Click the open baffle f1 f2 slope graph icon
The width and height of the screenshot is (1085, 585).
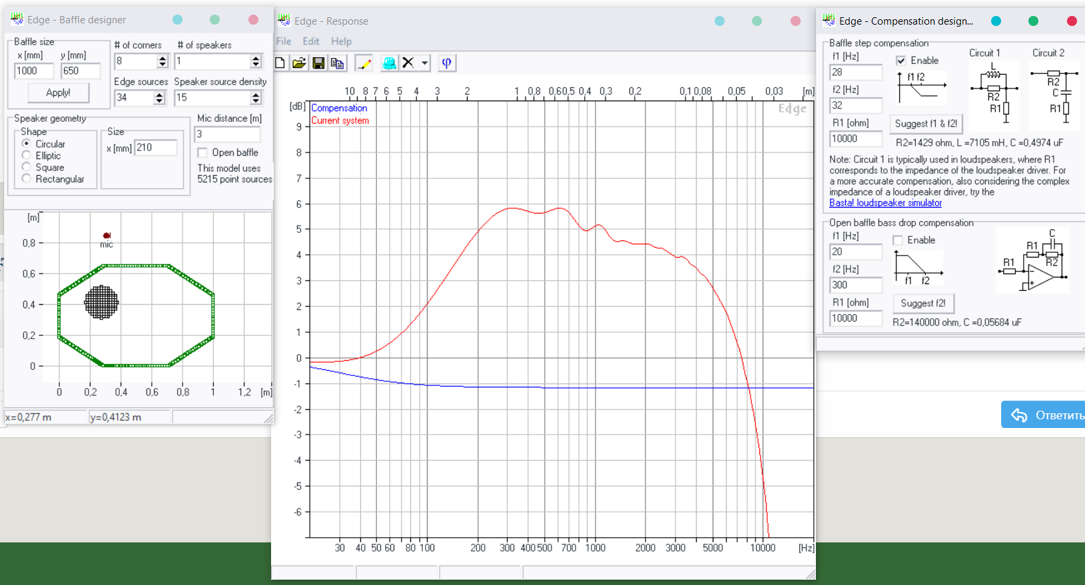point(918,268)
